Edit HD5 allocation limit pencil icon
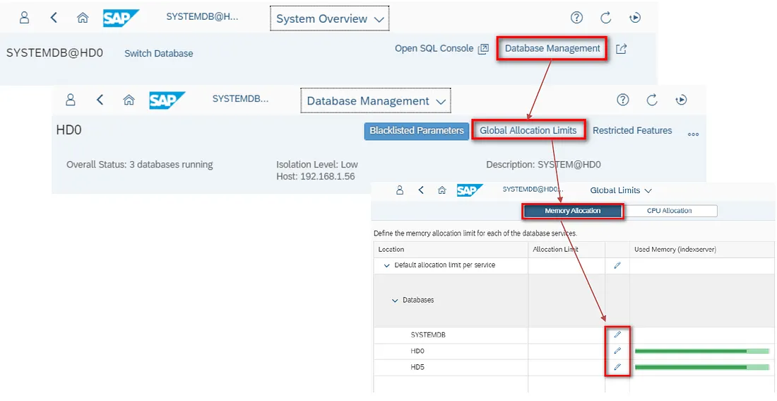The width and height of the screenshot is (777, 401). click(617, 367)
